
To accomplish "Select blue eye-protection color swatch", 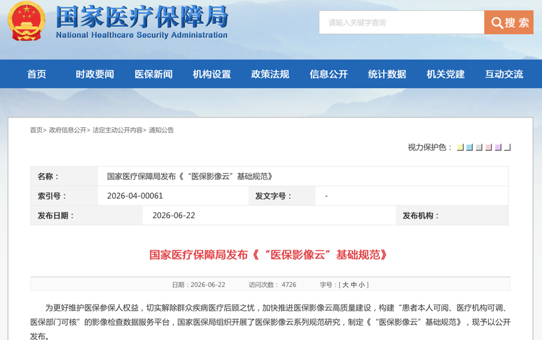I will (x=469, y=147).
